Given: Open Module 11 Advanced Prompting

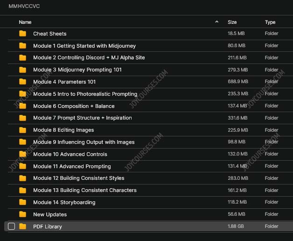Looking at the screenshot, I should click(x=72, y=166).
